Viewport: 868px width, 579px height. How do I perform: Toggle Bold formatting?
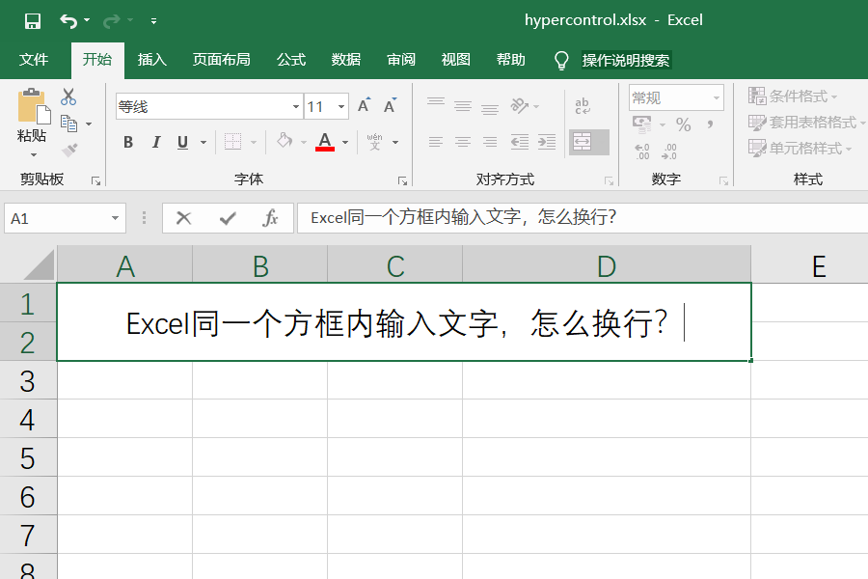pos(128,143)
